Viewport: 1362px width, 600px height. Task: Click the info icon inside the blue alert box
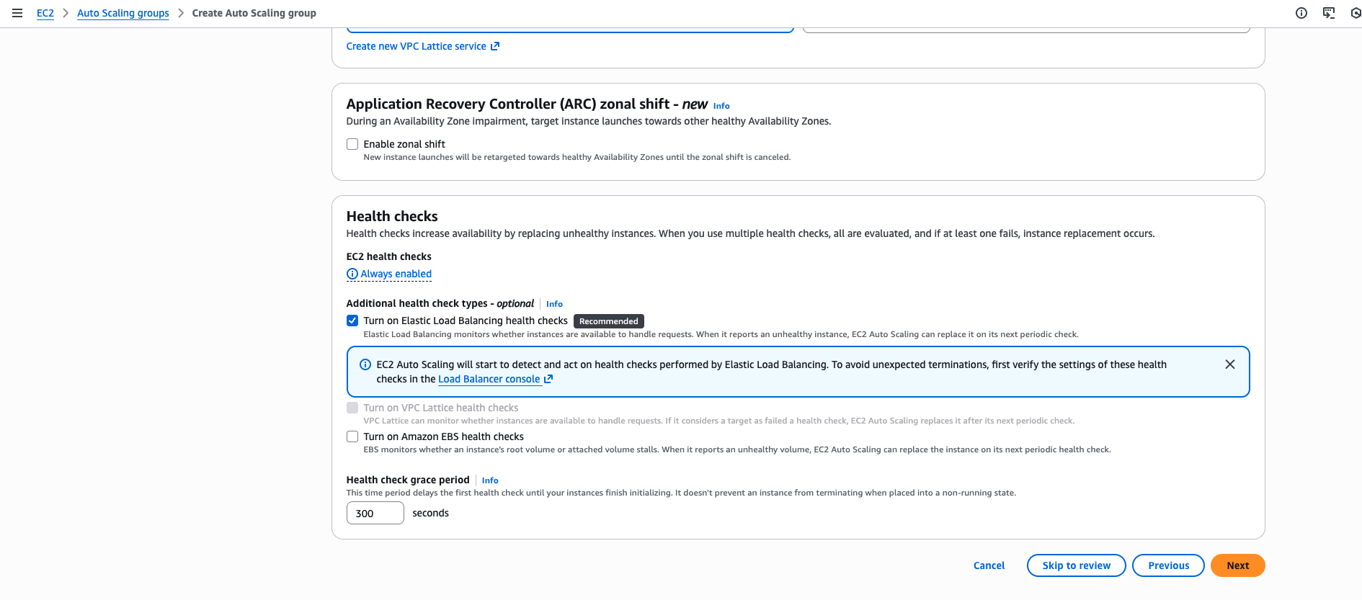click(x=365, y=364)
